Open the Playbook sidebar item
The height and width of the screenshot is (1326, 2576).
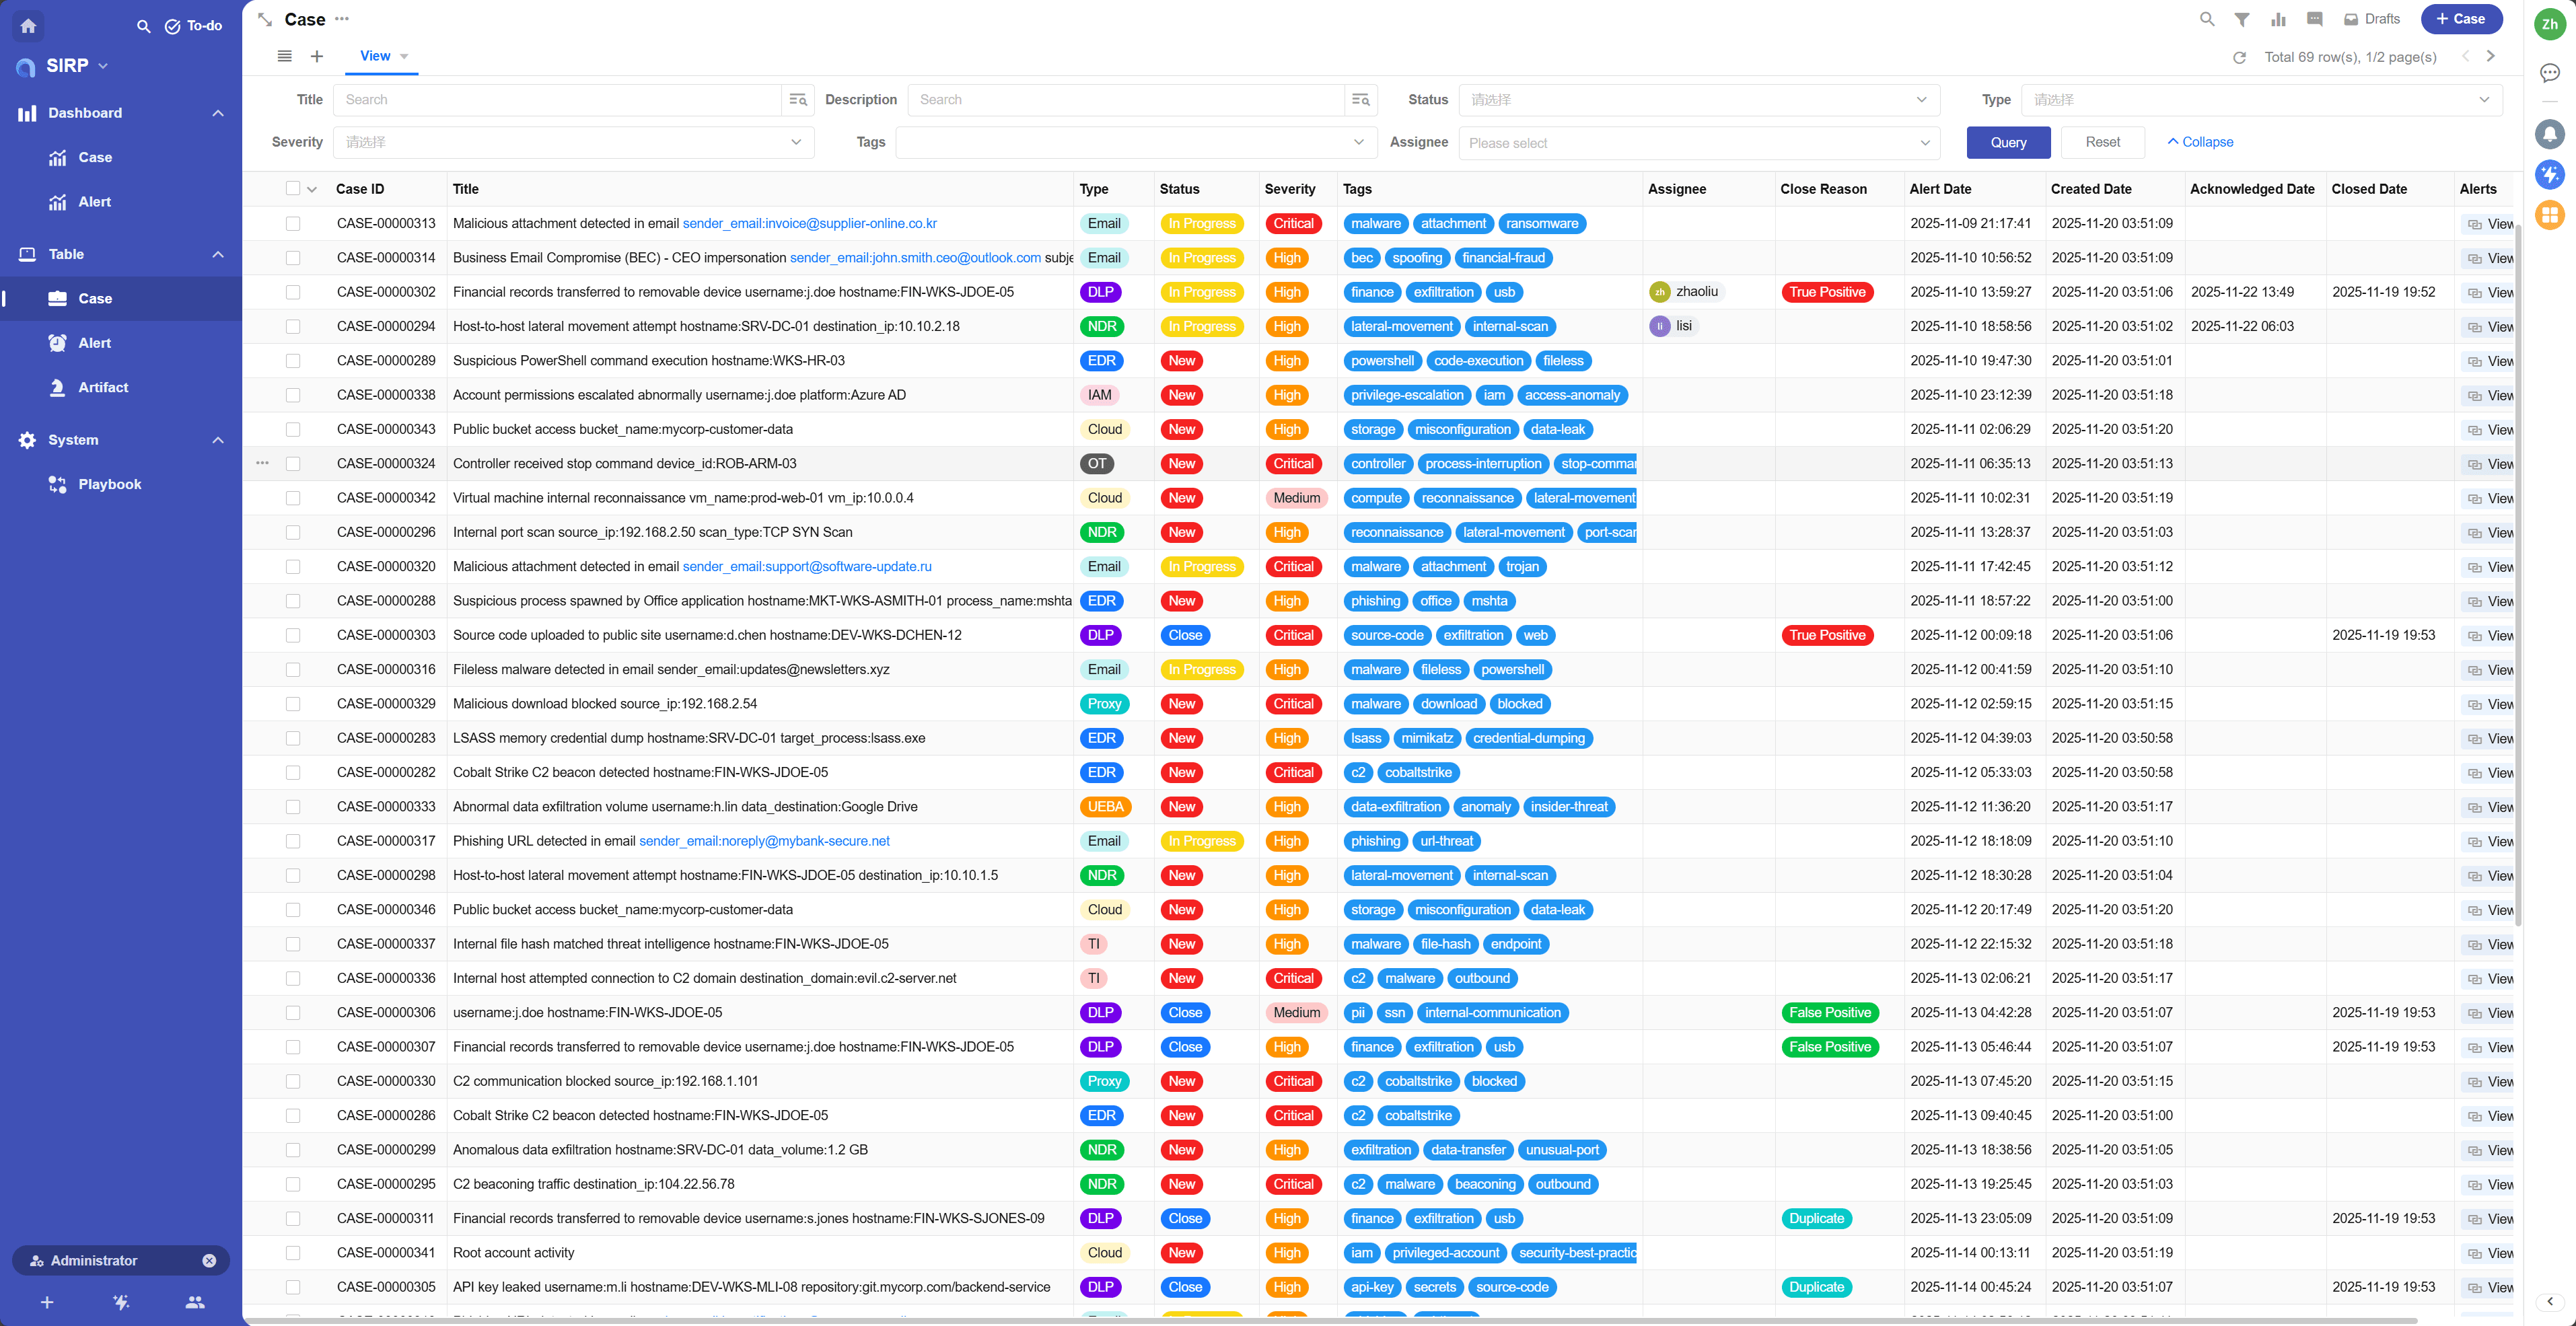[109, 484]
